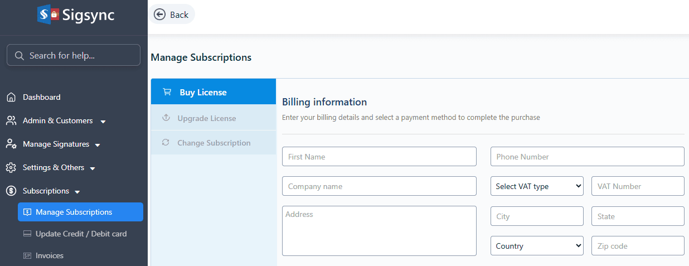
Task: Click the Update Credit / Debit card icon
Action: (x=27, y=234)
